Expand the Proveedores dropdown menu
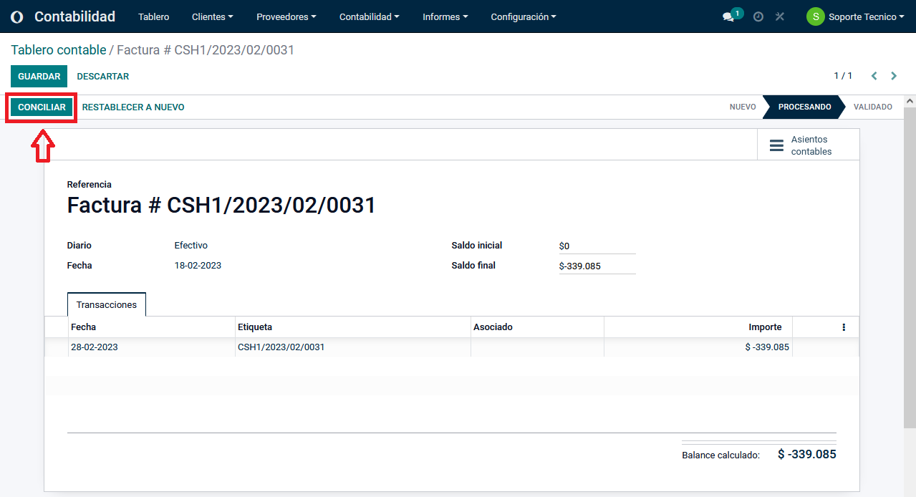The width and height of the screenshot is (916, 497). point(286,16)
